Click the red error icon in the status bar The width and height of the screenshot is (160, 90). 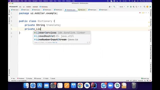[150, 81]
